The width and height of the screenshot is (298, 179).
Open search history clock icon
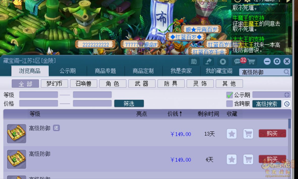pyautogui.click(x=287, y=104)
